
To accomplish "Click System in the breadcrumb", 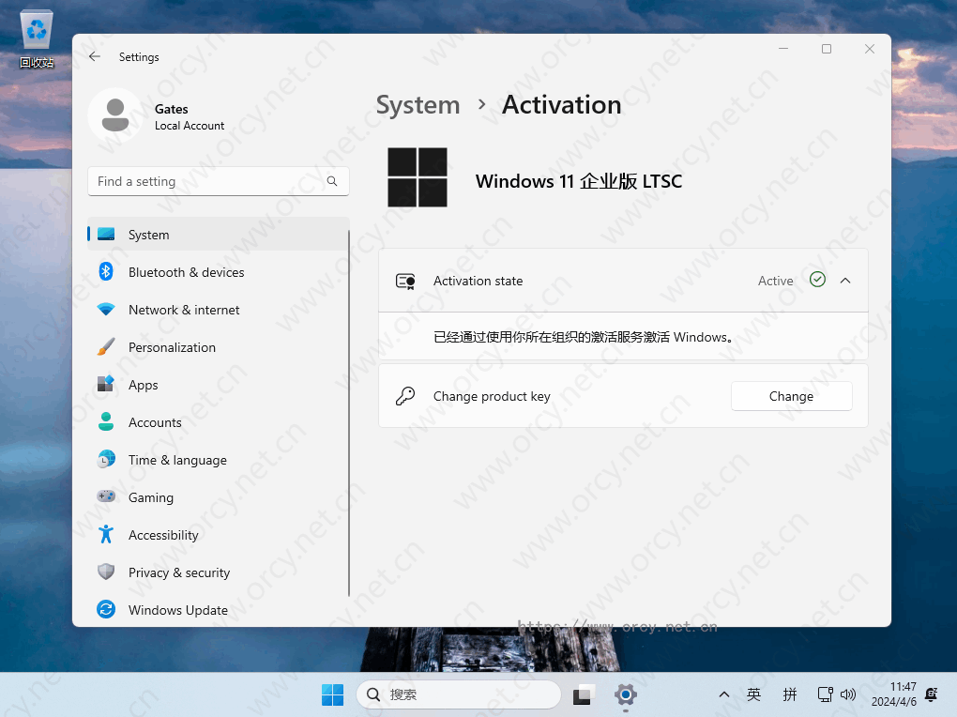I will point(418,105).
